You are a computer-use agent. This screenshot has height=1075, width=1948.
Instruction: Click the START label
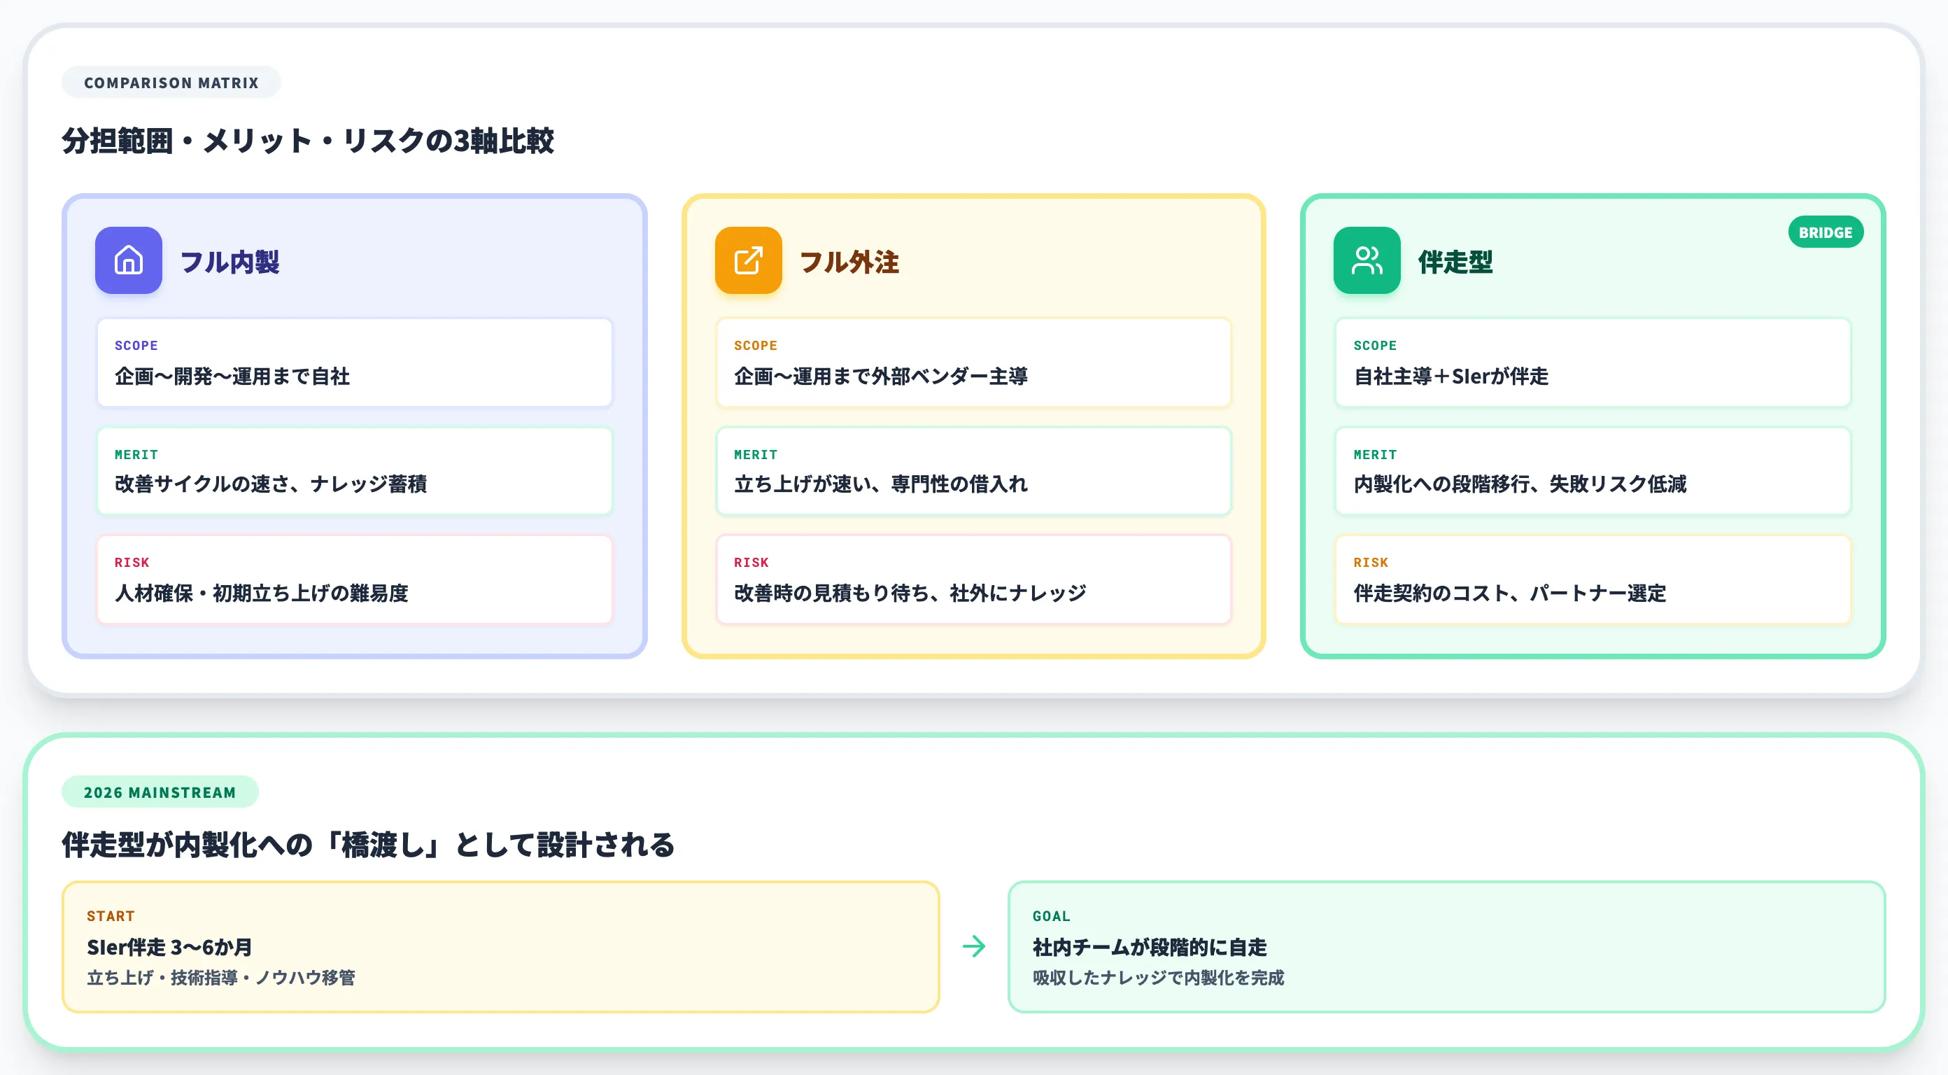pos(111,916)
